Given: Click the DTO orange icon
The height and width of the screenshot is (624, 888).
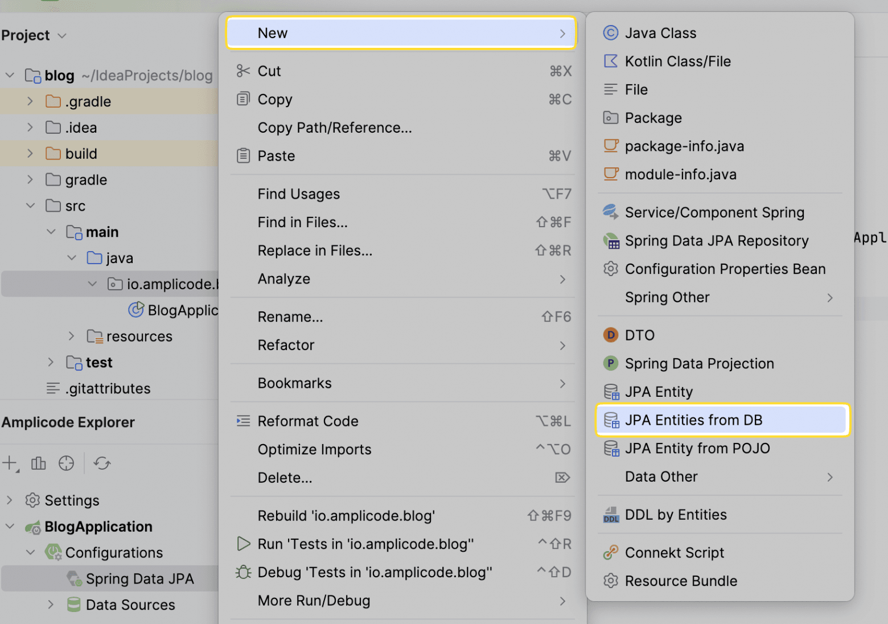Looking at the screenshot, I should click(611, 335).
